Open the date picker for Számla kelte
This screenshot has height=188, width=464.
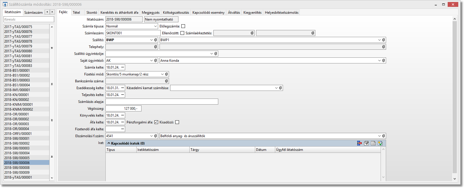point(123,67)
